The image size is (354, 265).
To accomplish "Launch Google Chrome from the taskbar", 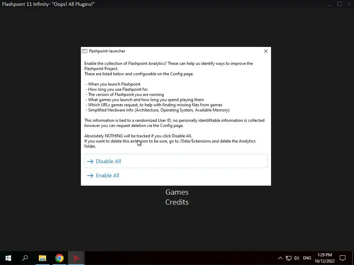I will click(x=59, y=258).
